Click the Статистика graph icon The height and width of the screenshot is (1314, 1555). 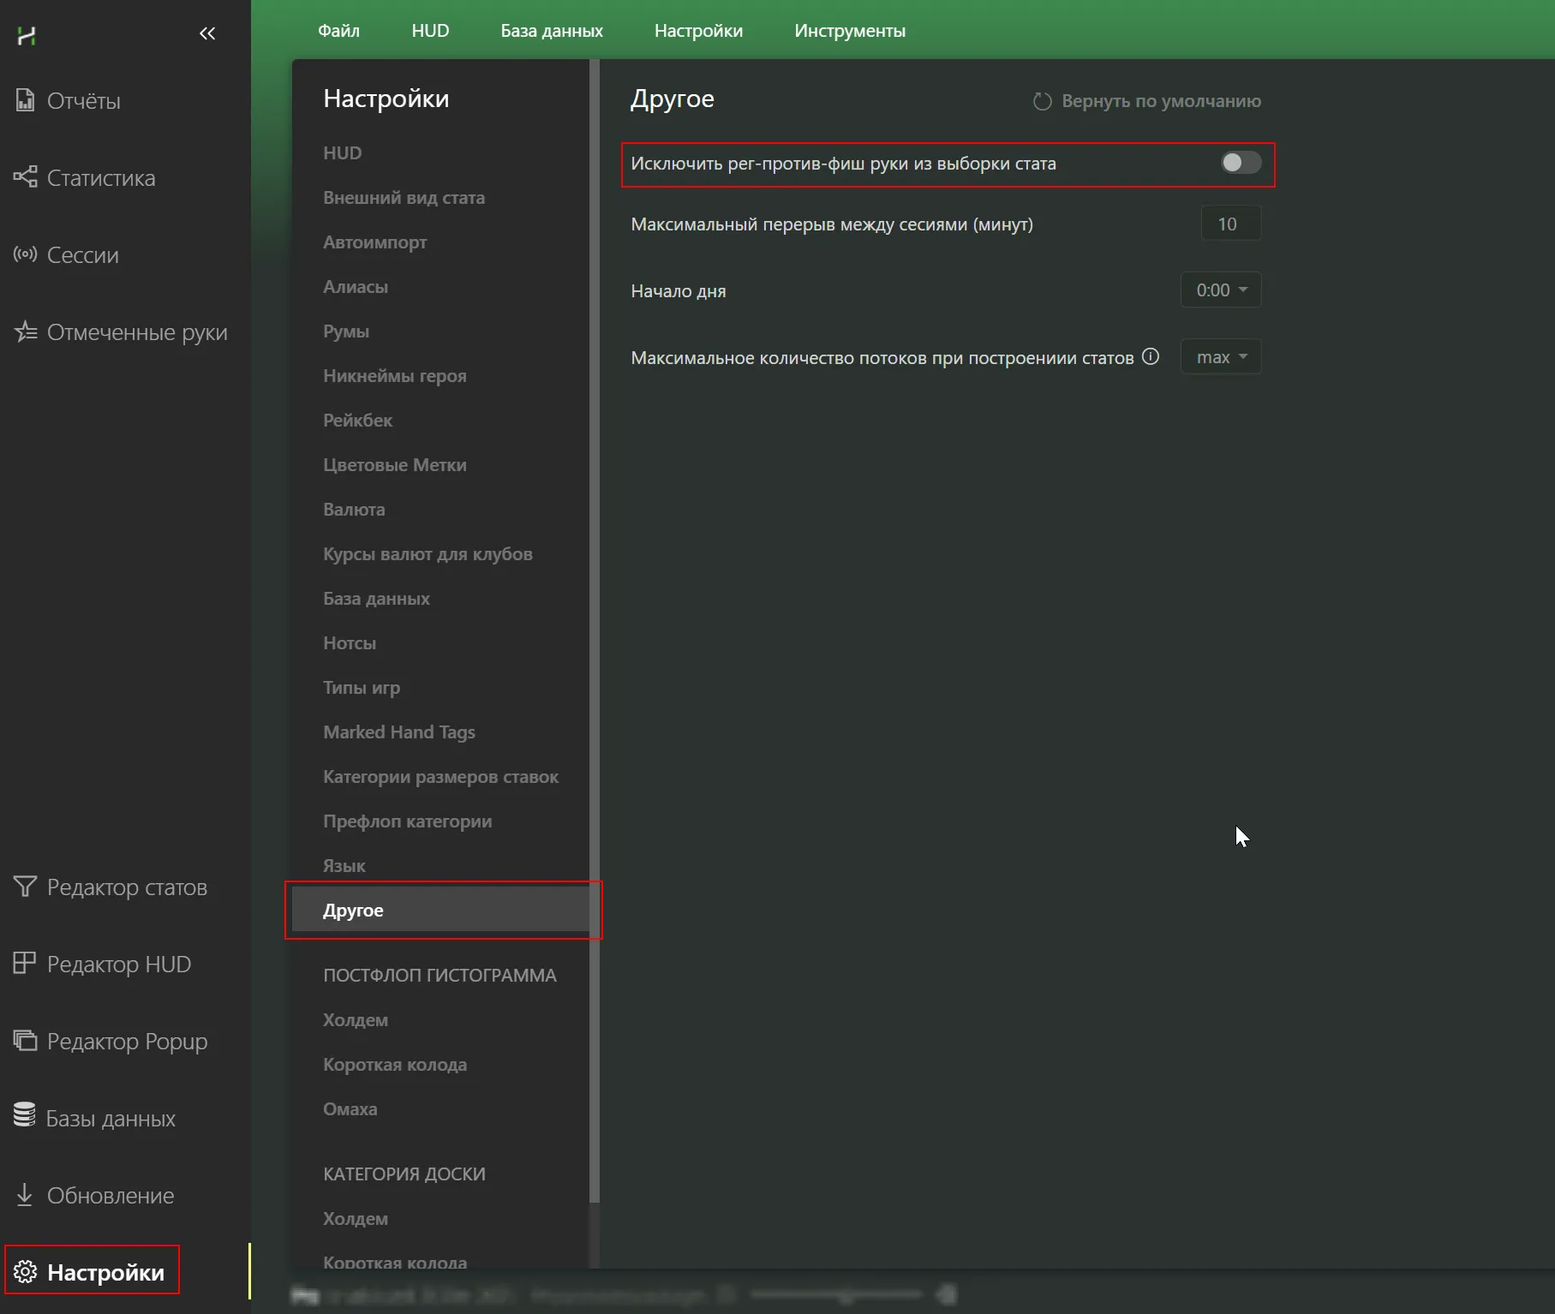click(x=25, y=177)
